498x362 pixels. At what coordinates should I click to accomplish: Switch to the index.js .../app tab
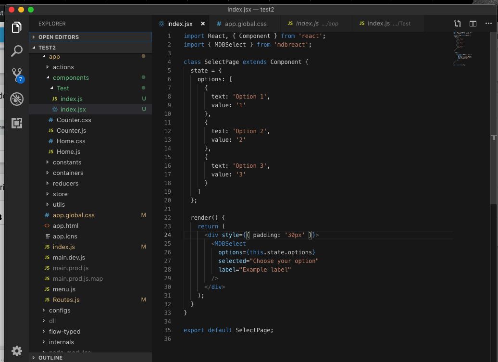(316, 24)
